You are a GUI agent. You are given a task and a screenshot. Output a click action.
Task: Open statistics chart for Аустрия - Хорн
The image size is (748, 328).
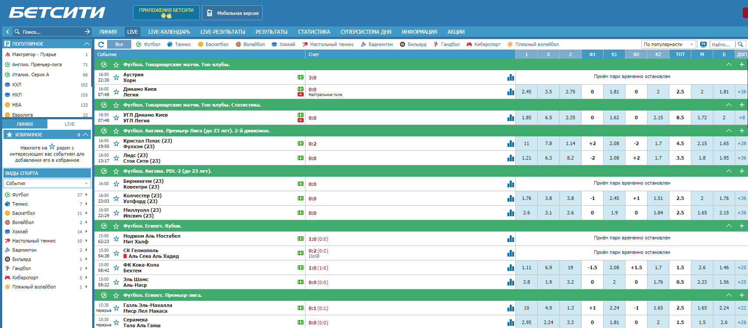pyautogui.click(x=511, y=78)
